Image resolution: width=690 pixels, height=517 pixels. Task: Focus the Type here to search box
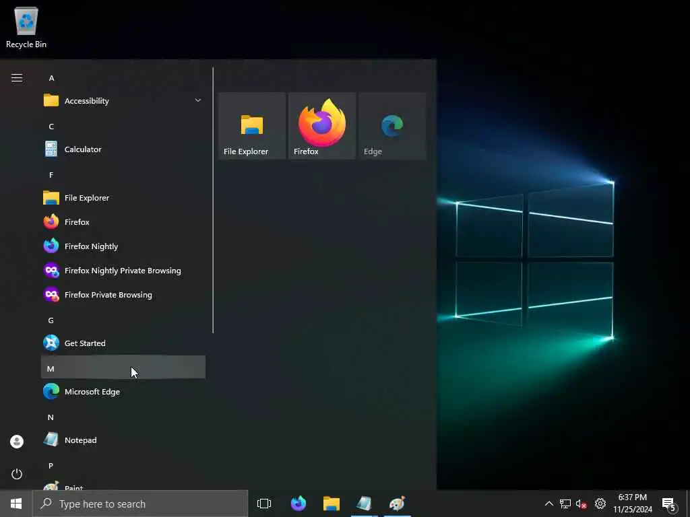[140, 504]
